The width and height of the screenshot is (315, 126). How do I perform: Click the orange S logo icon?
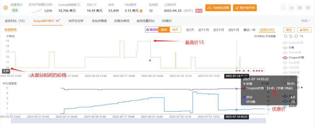[x=6, y=8]
